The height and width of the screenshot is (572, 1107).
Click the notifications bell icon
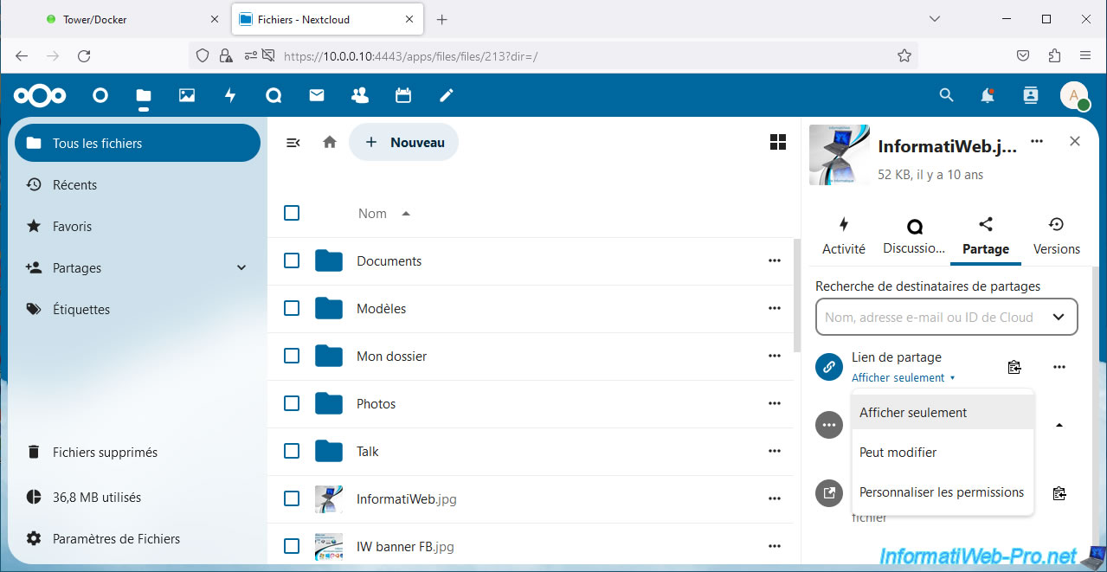click(988, 95)
